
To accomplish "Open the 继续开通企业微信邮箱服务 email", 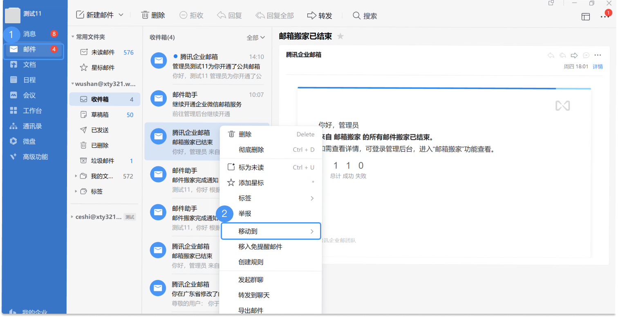I will coord(207,104).
